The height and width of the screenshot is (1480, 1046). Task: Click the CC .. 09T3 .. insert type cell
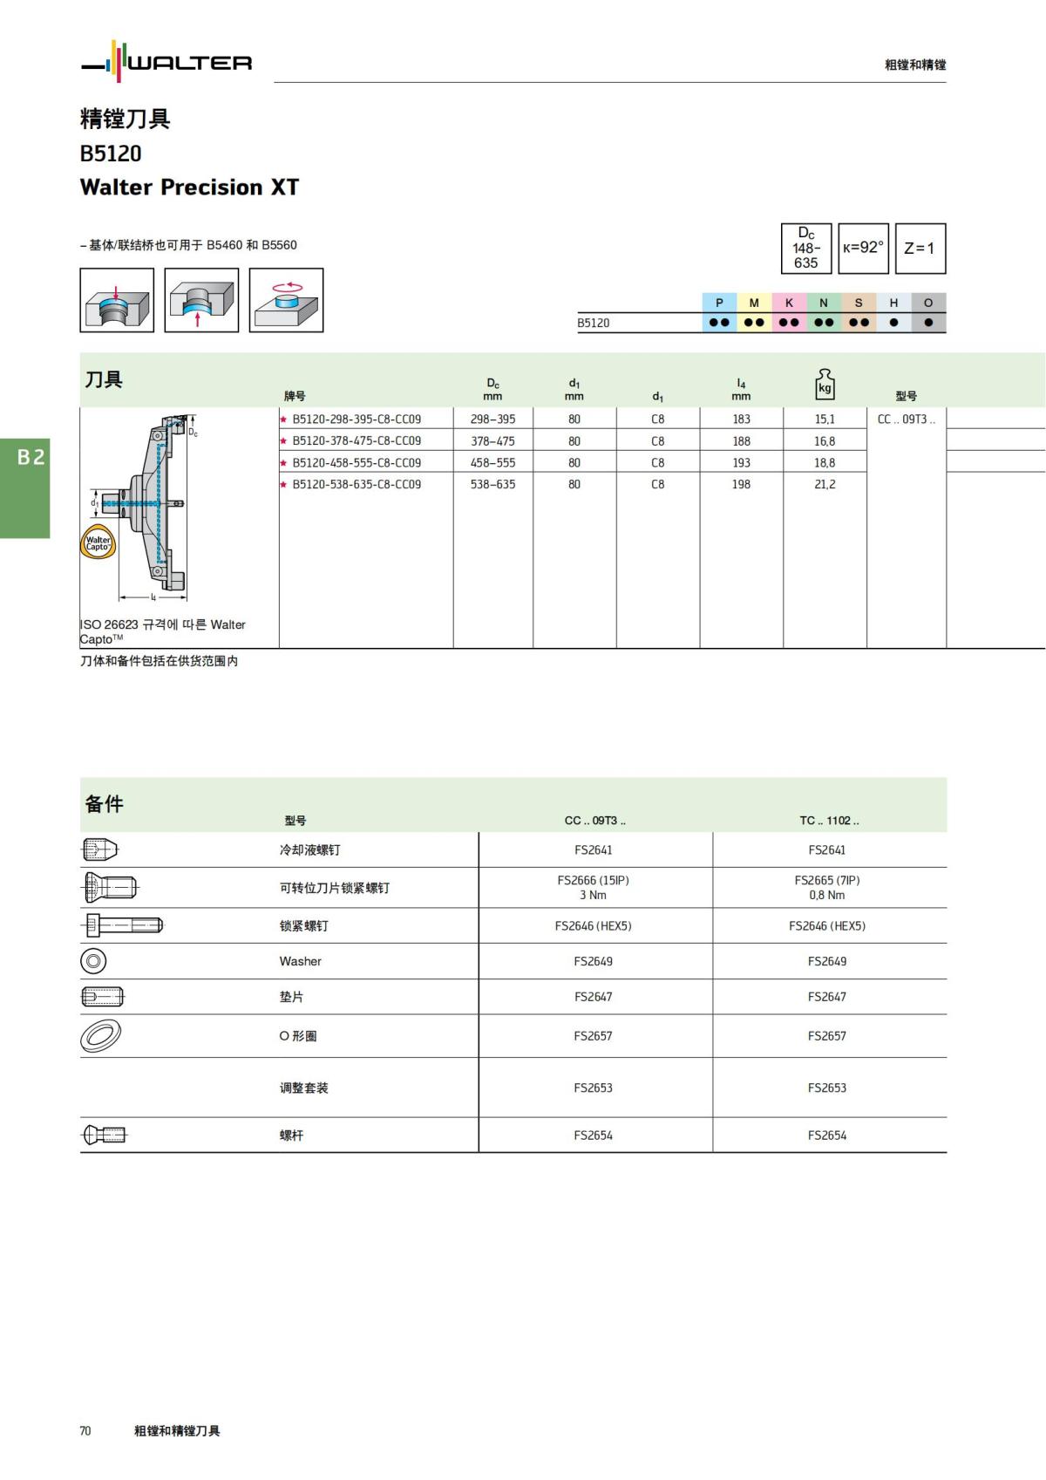907,419
